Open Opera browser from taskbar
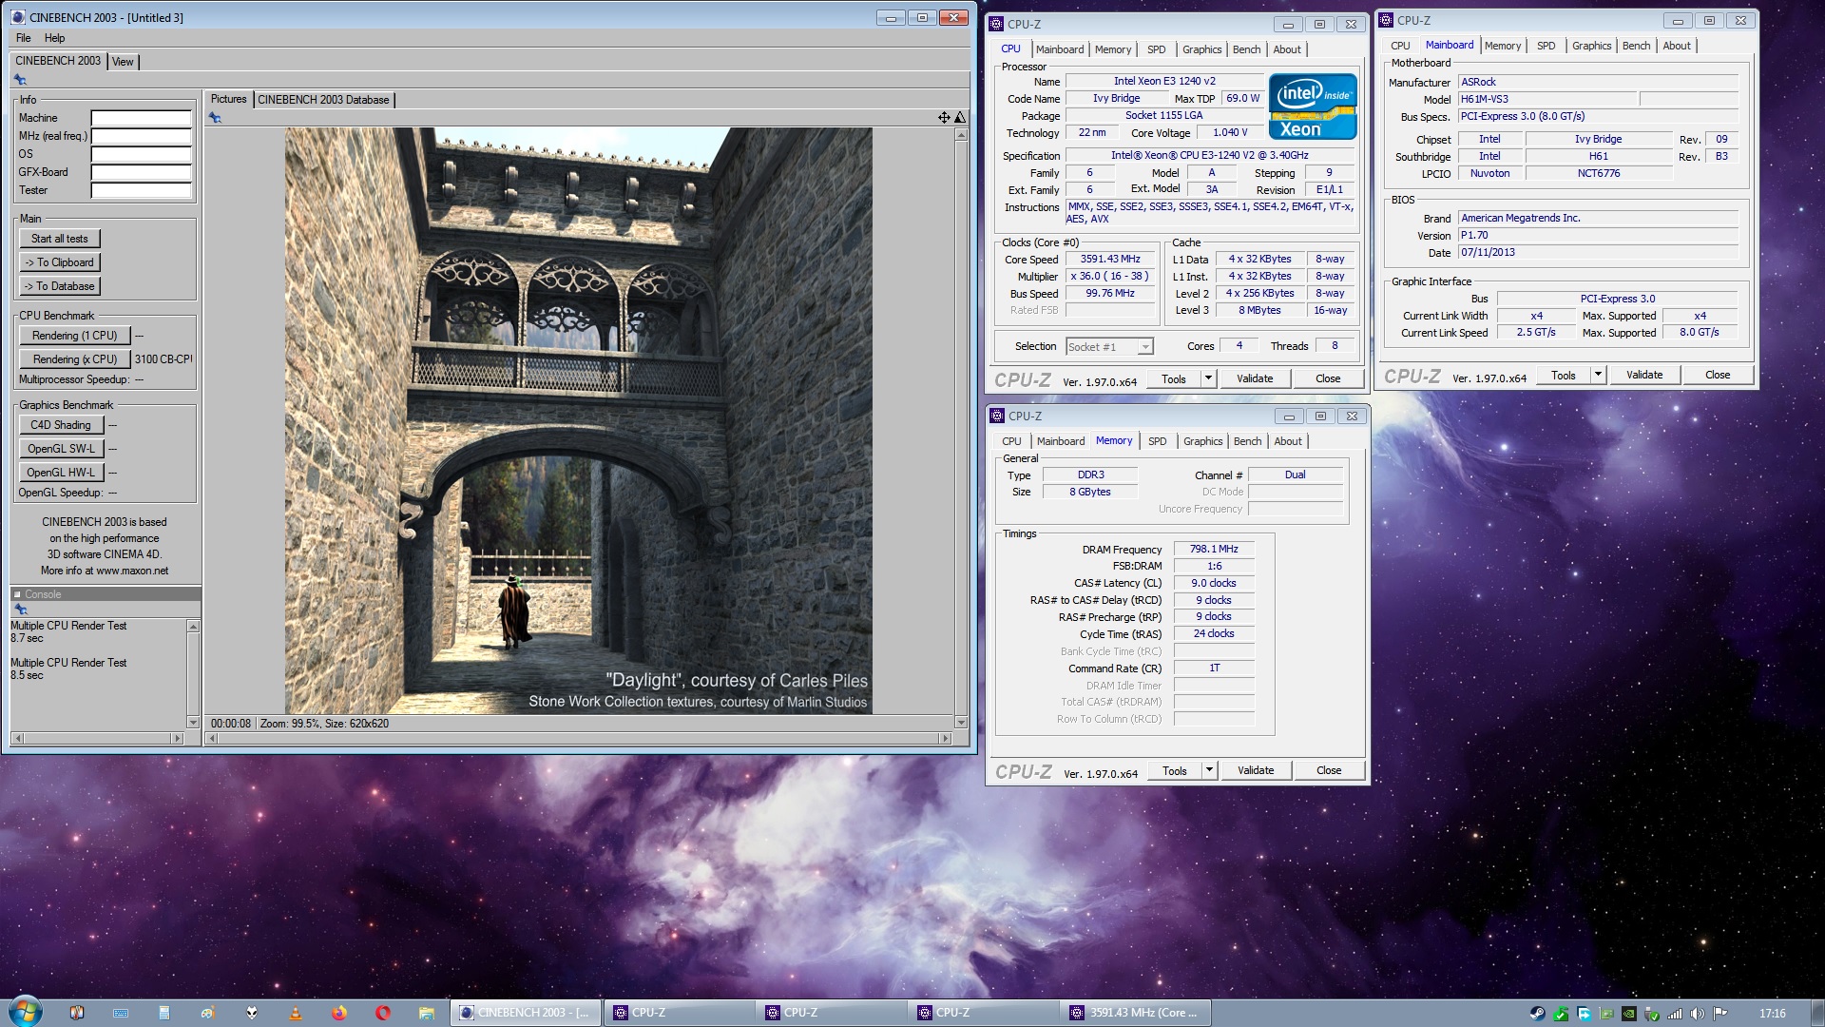This screenshot has width=1825, height=1027. pyautogui.click(x=383, y=1013)
